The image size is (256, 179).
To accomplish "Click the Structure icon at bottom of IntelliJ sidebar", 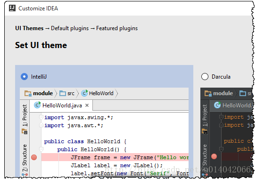I will pos(25,175).
